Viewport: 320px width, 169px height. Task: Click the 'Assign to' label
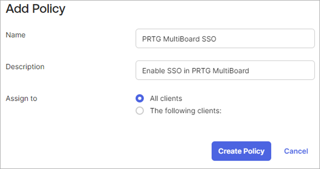21,99
